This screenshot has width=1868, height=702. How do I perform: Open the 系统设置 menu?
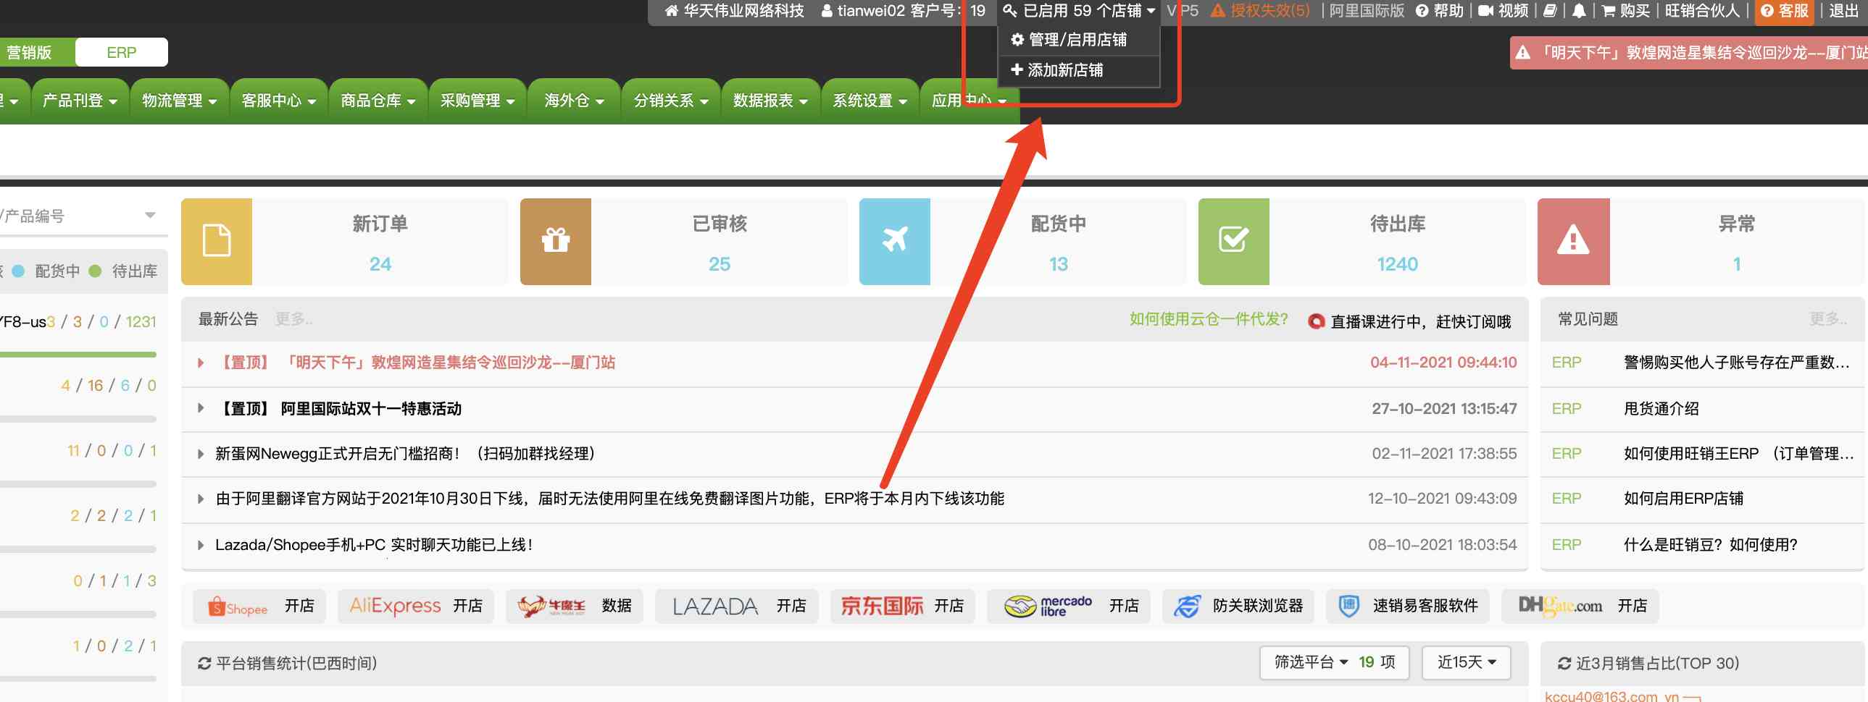click(x=870, y=101)
